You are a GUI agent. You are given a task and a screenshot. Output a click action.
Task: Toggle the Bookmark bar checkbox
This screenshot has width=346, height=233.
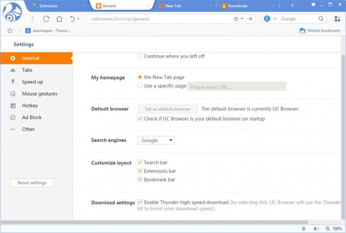point(140,179)
